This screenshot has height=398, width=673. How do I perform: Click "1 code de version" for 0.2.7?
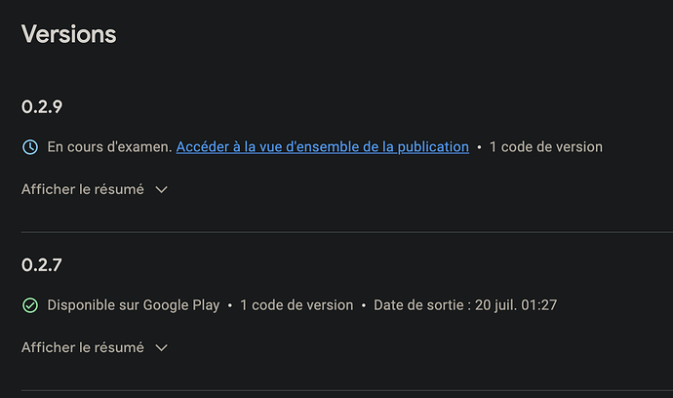[x=297, y=305]
